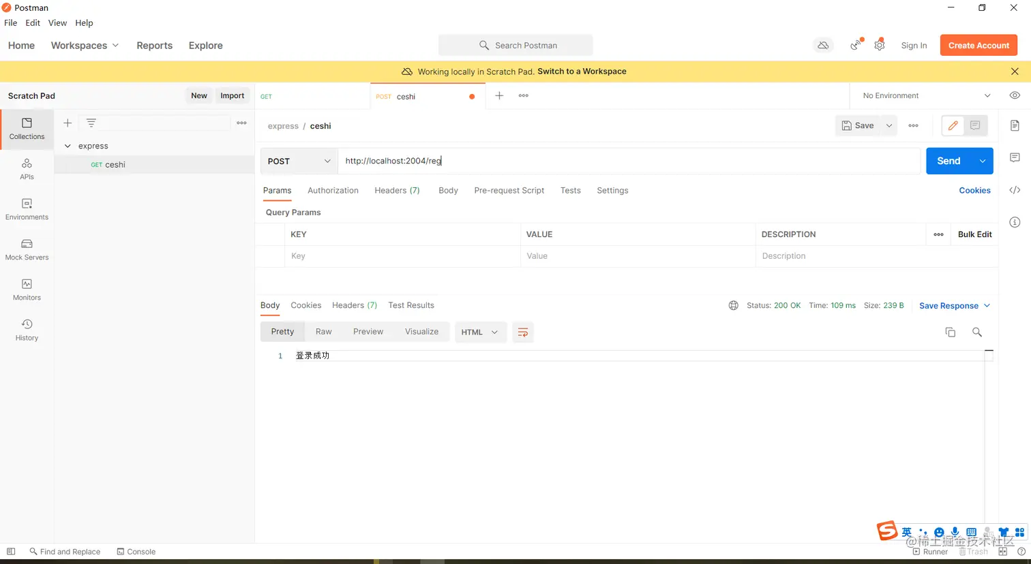This screenshot has width=1031, height=564.
Task: Switch to the Headers (7) request tab
Action: point(397,191)
